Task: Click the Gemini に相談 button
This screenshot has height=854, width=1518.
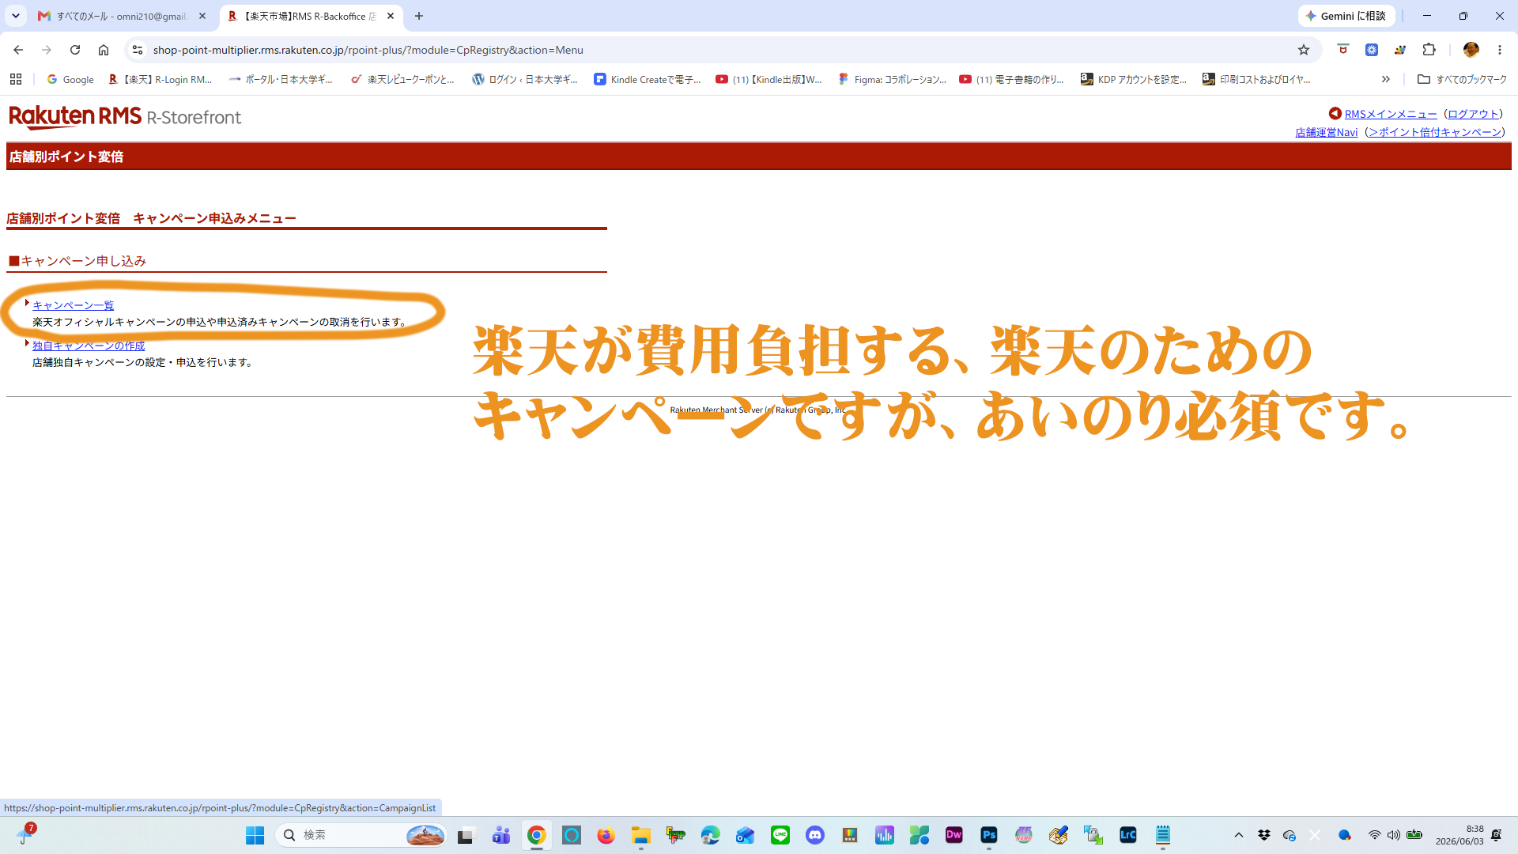Action: coord(1346,16)
